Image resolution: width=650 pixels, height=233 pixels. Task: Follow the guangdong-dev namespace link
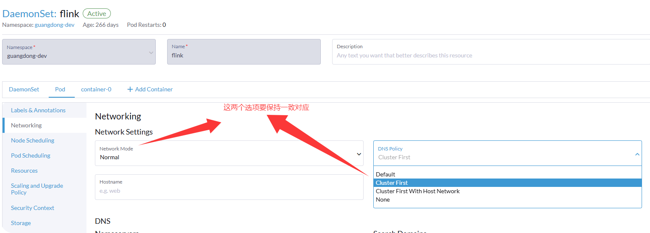(55, 25)
